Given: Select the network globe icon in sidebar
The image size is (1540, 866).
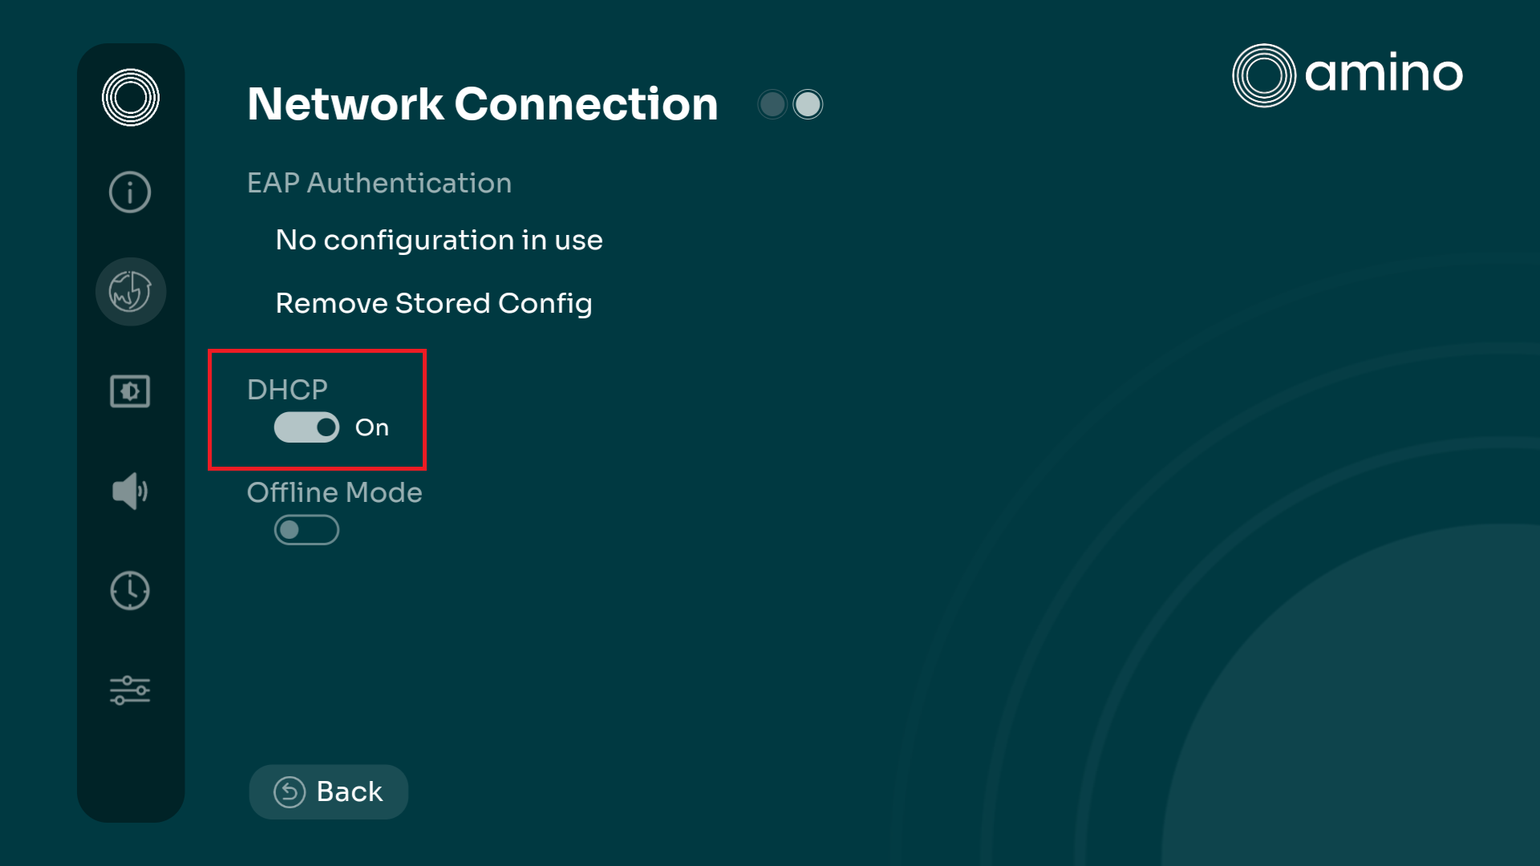Looking at the screenshot, I should click(131, 291).
